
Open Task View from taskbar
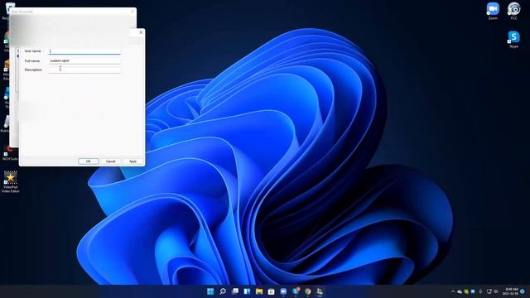click(235, 291)
